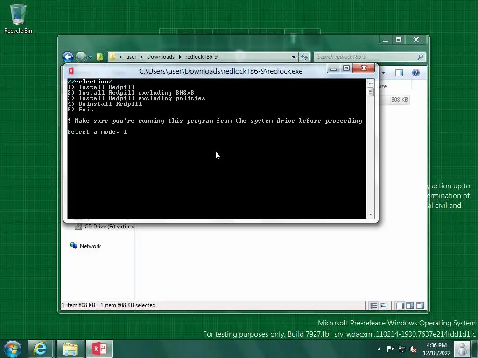
Task: Toggle the details pane layout icon in status bar
Action: 410,305
